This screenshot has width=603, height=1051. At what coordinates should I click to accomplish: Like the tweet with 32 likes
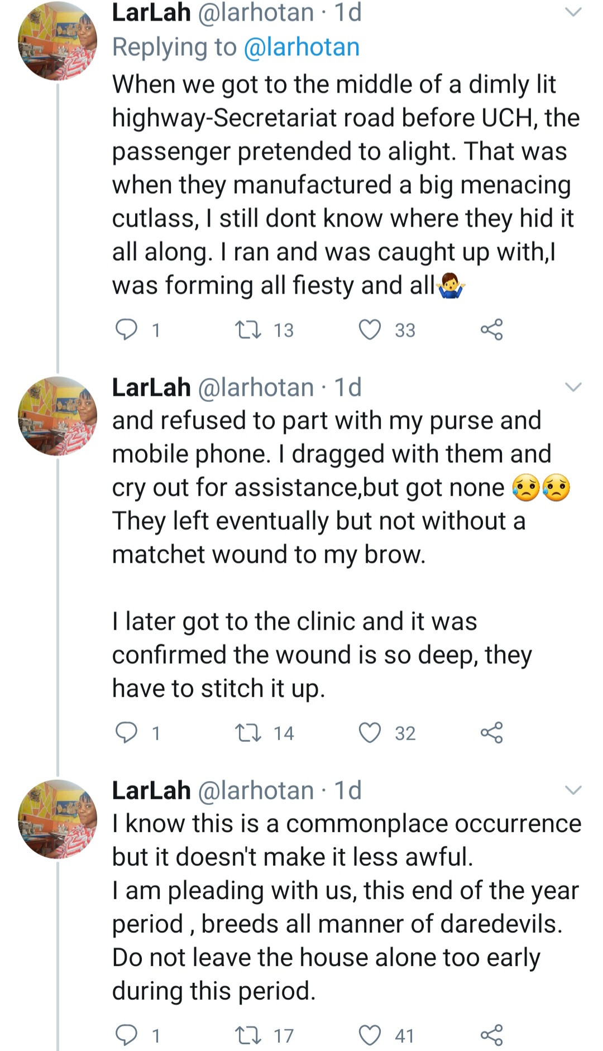[x=370, y=732]
